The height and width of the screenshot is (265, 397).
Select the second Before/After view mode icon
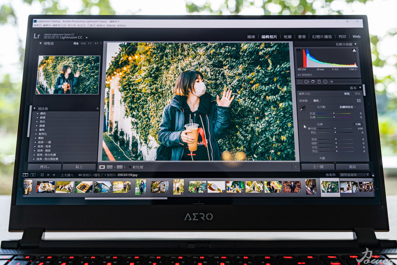click(120, 167)
